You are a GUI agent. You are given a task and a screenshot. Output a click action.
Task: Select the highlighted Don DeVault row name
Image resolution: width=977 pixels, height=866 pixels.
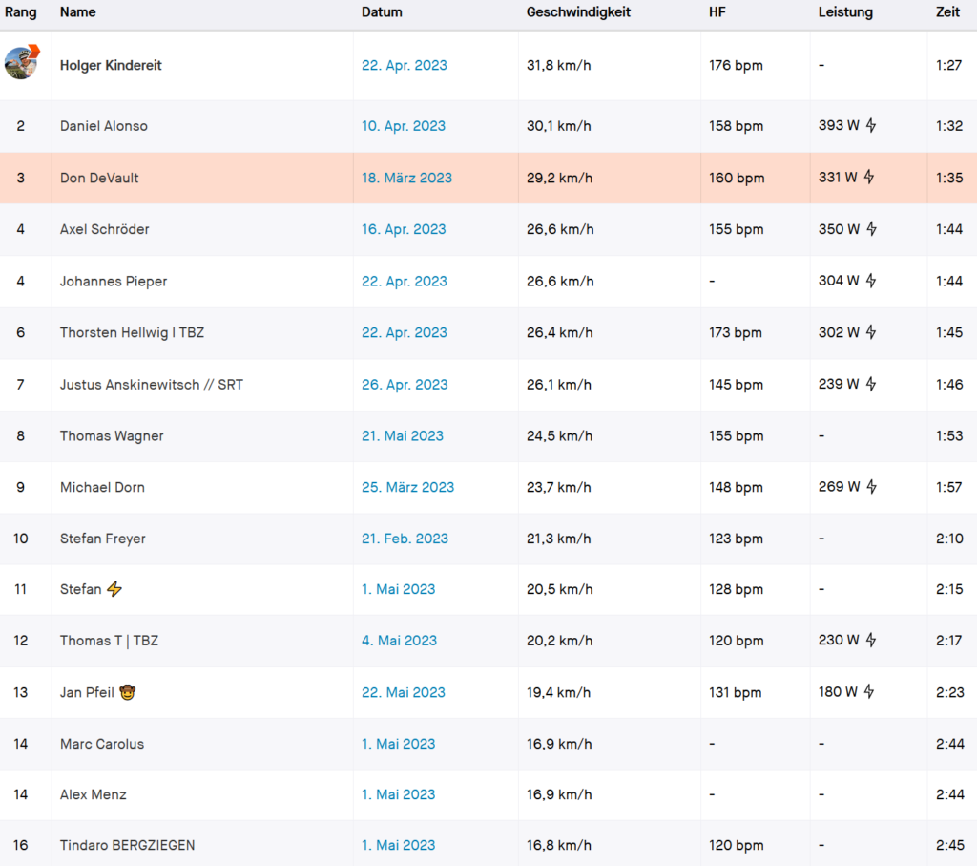point(99,178)
